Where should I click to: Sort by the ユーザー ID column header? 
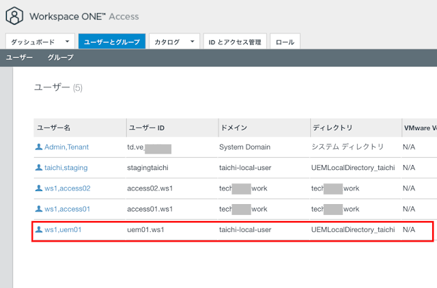(x=172, y=128)
